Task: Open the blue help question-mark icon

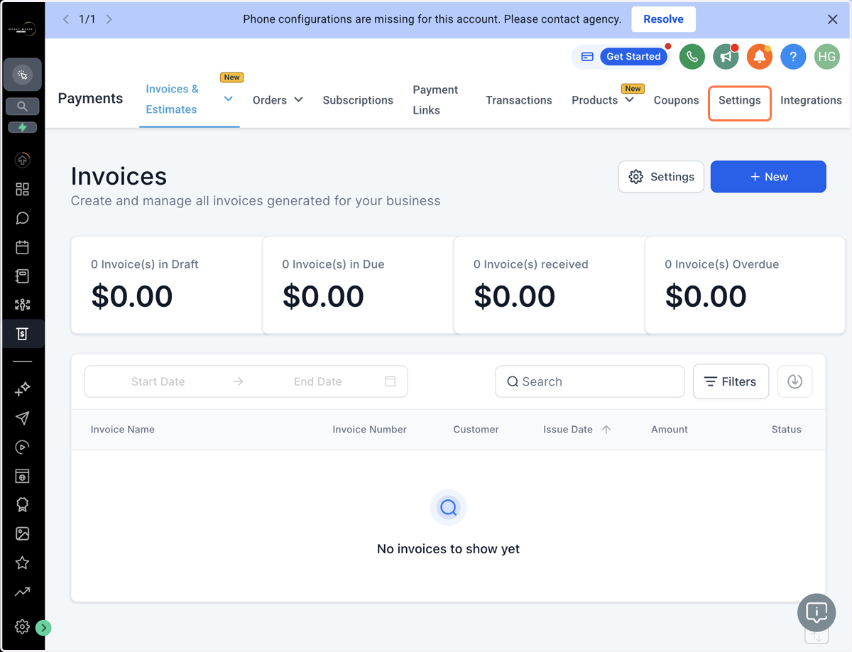Action: pyautogui.click(x=793, y=57)
